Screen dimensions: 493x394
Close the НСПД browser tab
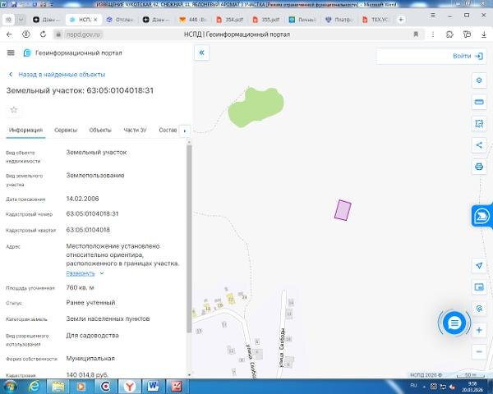pyautogui.click(x=95, y=20)
